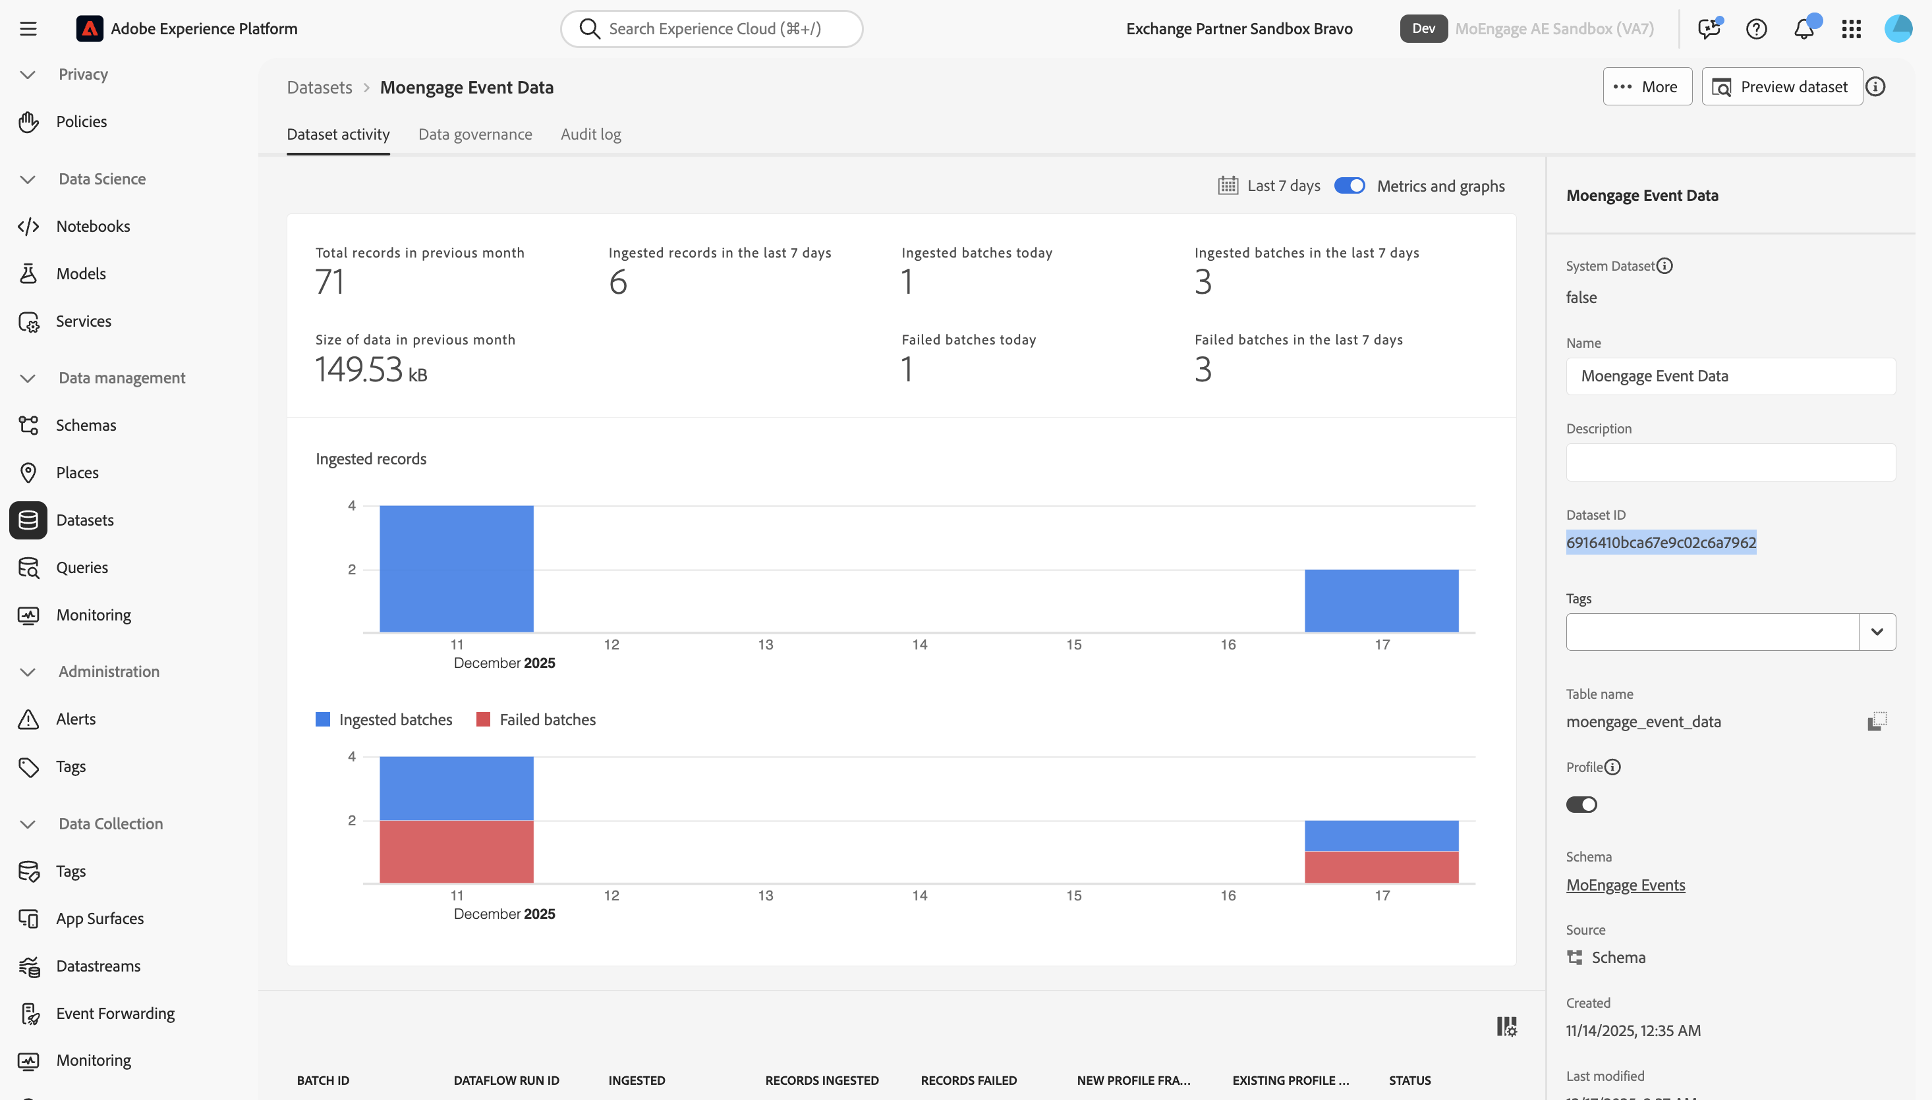The height and width of the screenshot is (1100, 1932).
Task: Click the Datasets database icon
Action: click(x=29, y=520)
